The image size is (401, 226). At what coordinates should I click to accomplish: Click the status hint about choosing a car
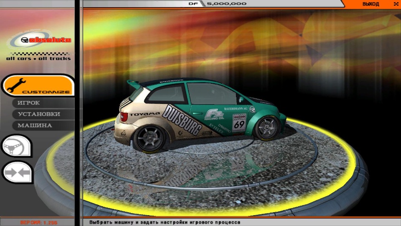click(x=165, y=222)
